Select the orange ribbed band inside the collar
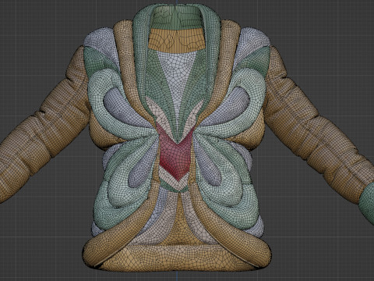Image resolution: width=374 pixels, height=281 pixels. (x=176, y=40)
